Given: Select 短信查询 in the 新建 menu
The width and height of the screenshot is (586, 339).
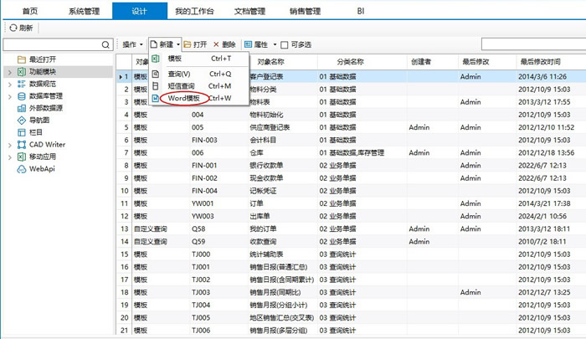Looking at the screenshot, I should (x=181, y=86).
